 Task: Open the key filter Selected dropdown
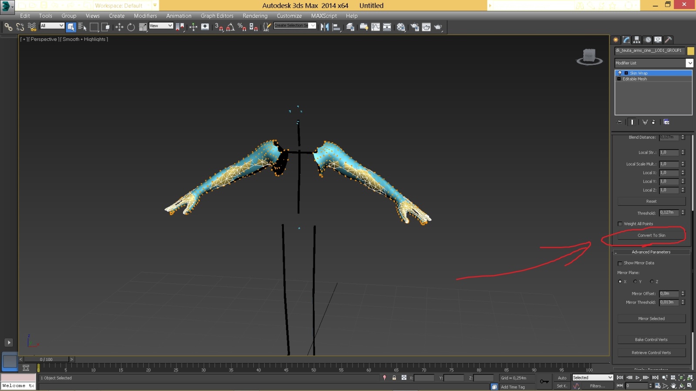(592, 378)
